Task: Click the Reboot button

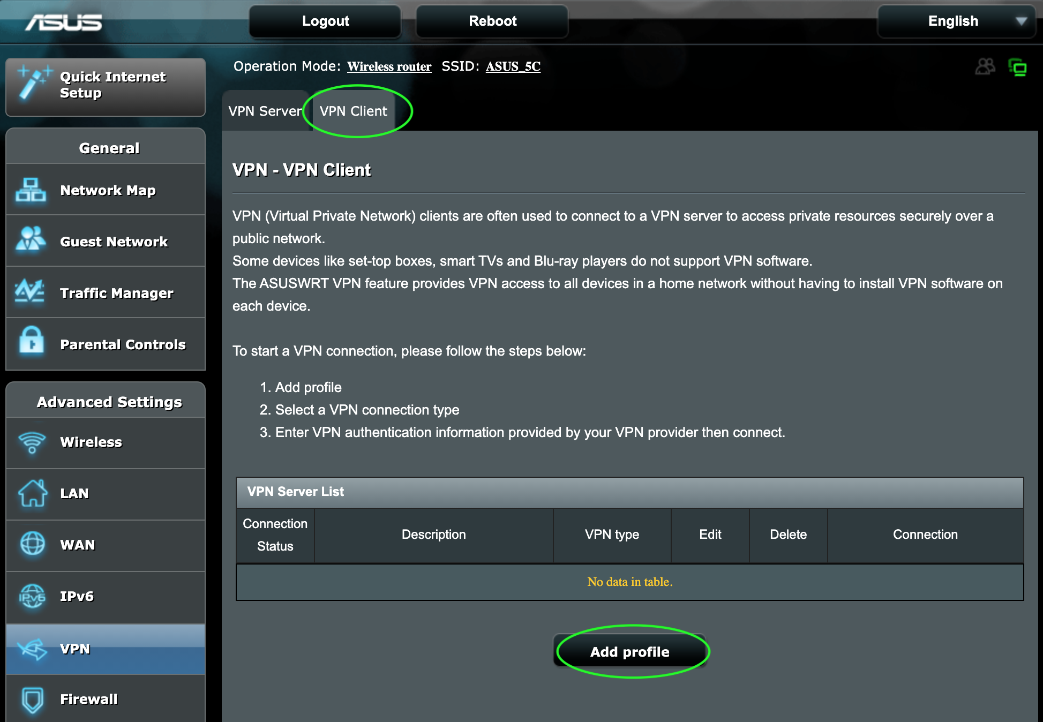Action: click(x=493, y=21)
